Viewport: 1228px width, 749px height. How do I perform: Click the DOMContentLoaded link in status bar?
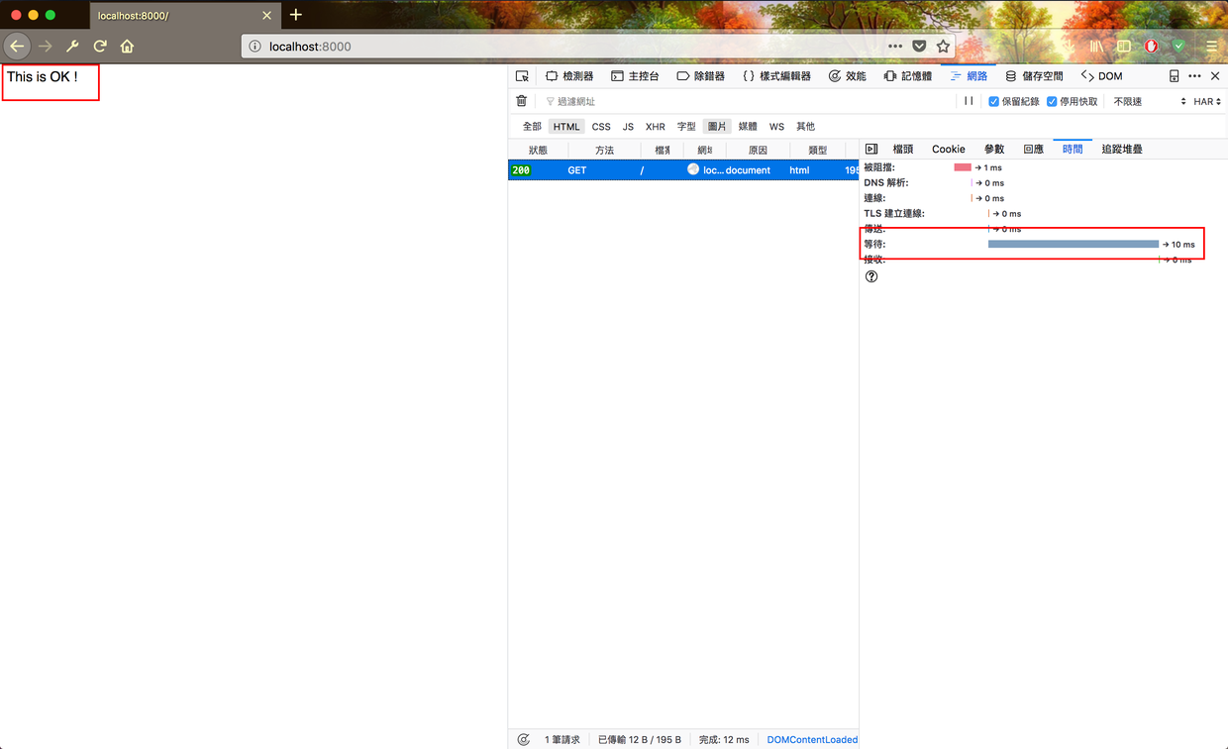812,739
